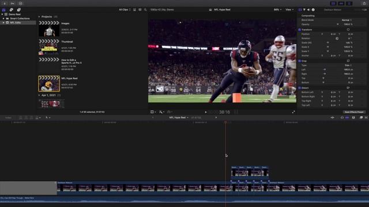Screen dimensions: 369x207
Task: Click the Index button in timeline toolbar
Action: coord(8,117)
